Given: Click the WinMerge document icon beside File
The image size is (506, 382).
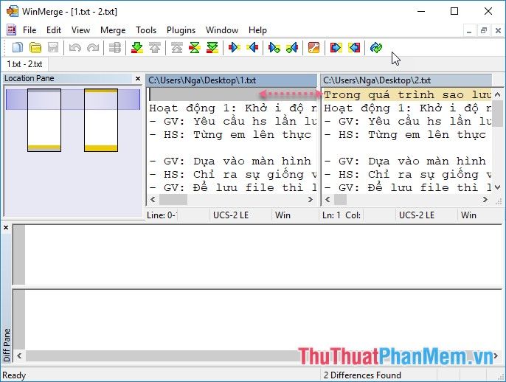Looking at the screenshot, I should coord(11,30).
